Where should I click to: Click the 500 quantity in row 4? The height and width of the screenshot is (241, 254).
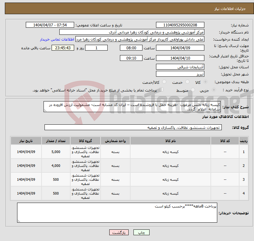click(56, 193)
